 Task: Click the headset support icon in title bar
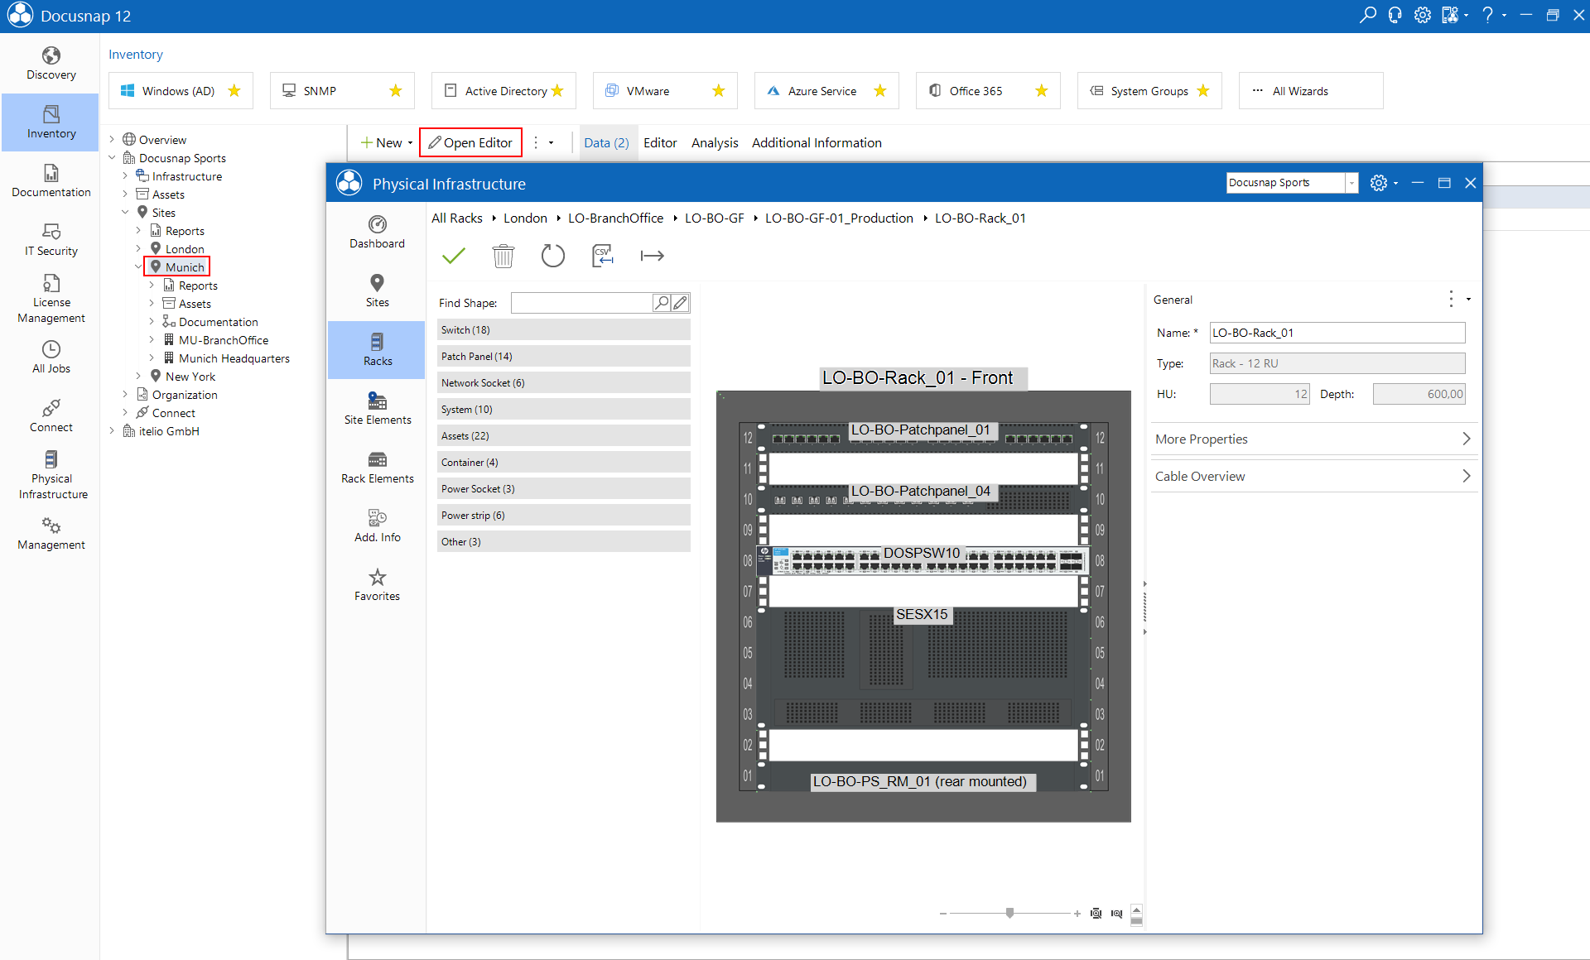(x=1395, y=15)
